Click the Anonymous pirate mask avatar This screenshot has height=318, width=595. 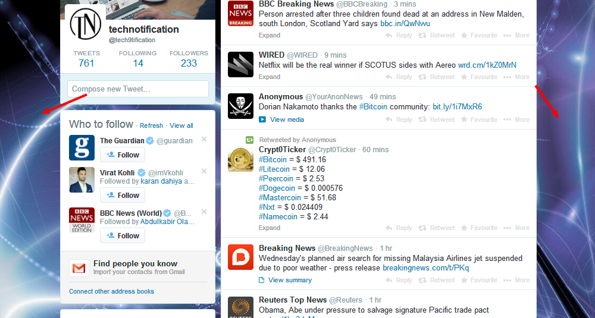[x=240, y=106]
